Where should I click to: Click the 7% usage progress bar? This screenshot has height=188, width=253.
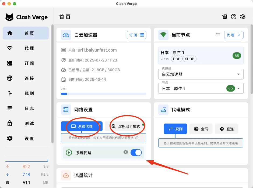[x=104, y=93]
